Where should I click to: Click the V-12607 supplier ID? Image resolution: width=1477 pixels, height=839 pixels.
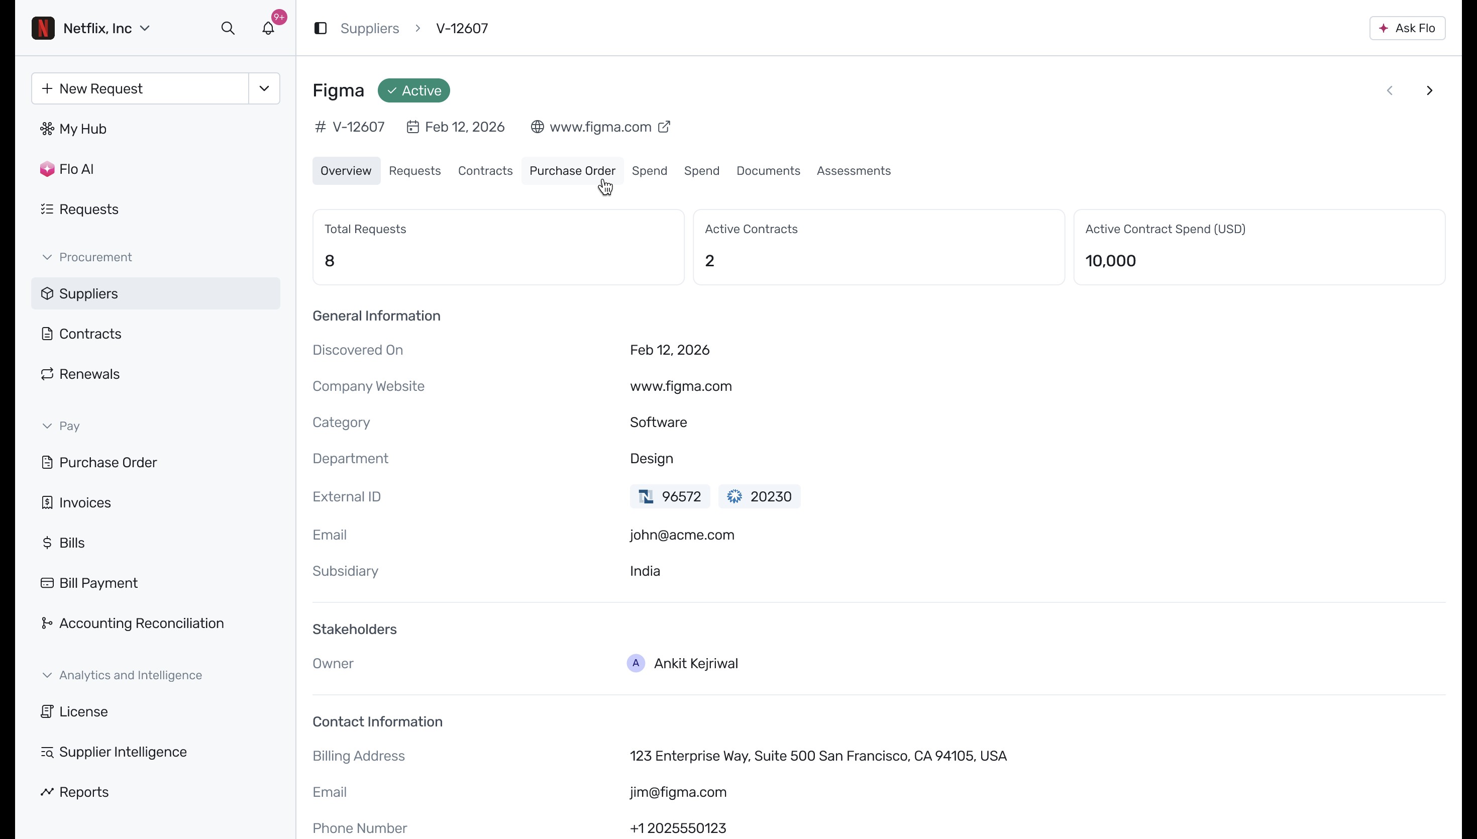point(358,127)
